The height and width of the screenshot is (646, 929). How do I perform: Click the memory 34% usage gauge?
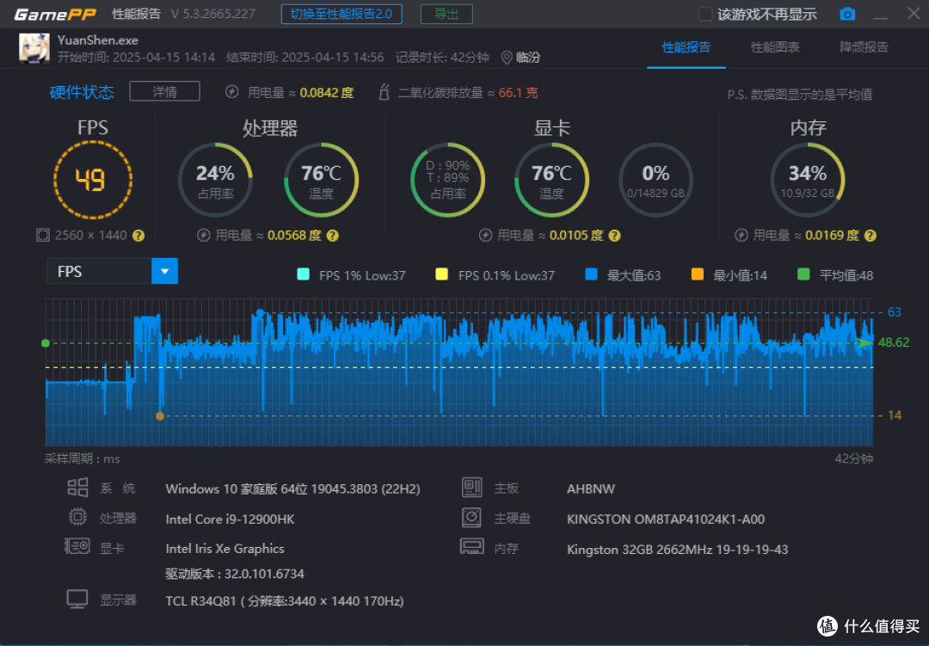pyautogui.click(x=808, y=180)
